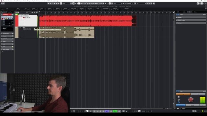This screenshot has width=207, height=116.
Task: Click the Stereo button in Control Room
Action: pyautogui.click(x=192, y=105)
